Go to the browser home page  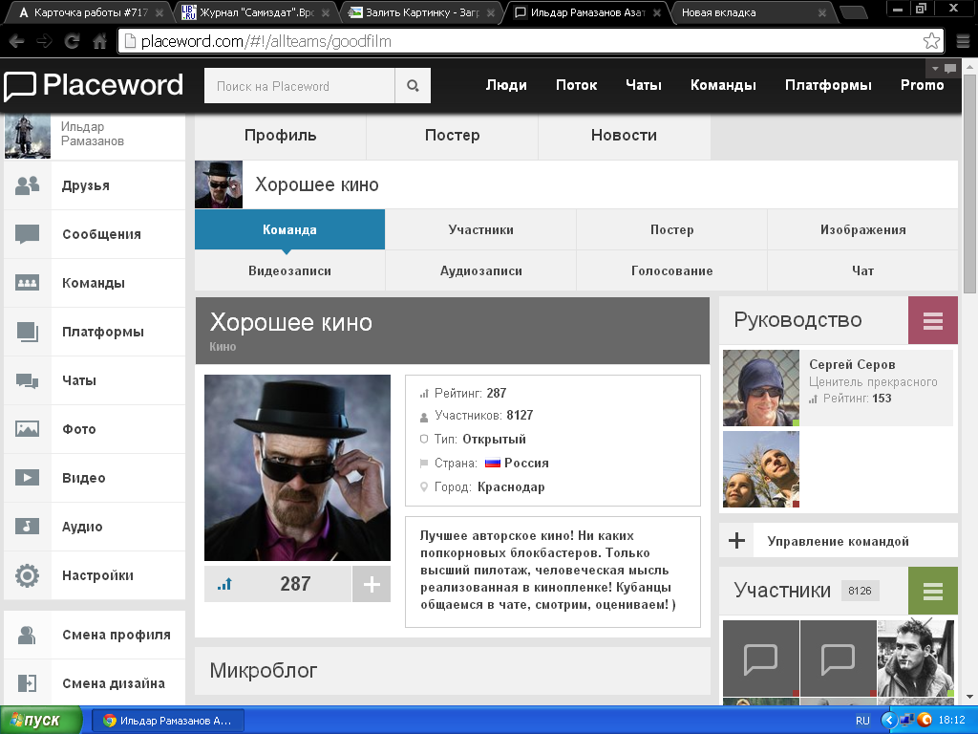pyautogui.click(x=99, y=41)
